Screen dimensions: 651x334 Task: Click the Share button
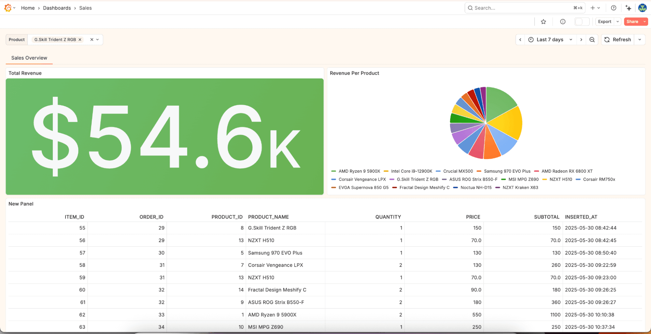(x=632, y=21)
